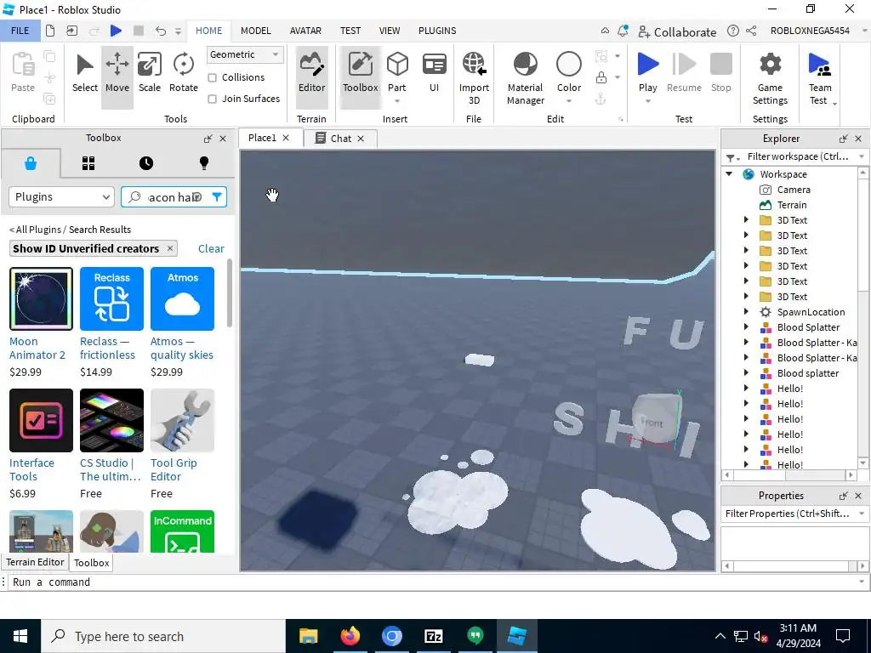
Task: Open the Help question mark icon
Action: (732, 31)
